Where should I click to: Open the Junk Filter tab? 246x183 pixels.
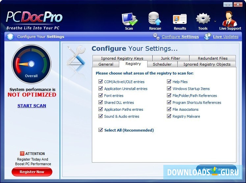coord(171,58)
